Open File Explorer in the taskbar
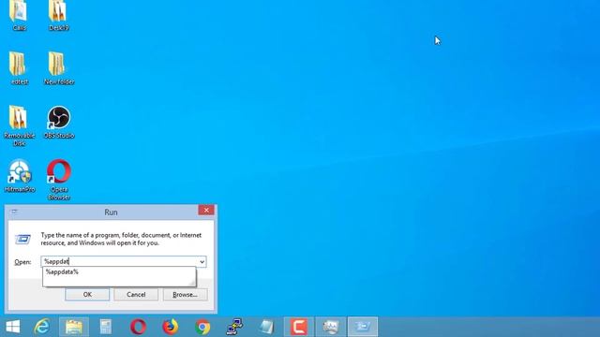The image size is (600, 337). tap(74, 327)
